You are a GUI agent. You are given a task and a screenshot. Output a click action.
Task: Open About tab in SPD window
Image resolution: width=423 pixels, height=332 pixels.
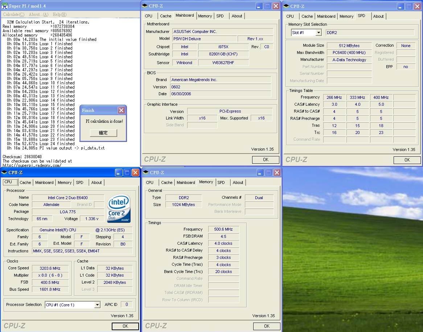click(x=378, y=16)
